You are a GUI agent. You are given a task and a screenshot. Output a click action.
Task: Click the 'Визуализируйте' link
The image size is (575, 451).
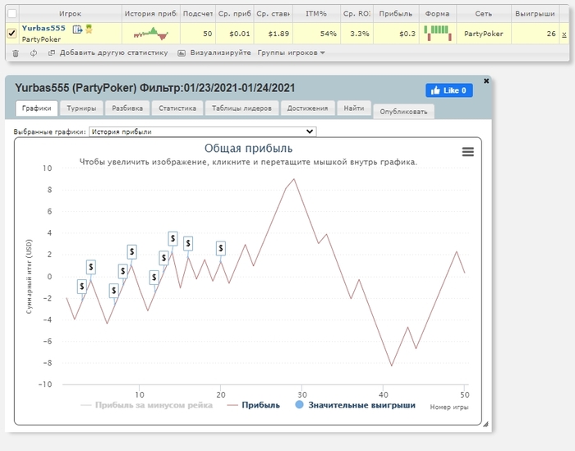[220, 53]
